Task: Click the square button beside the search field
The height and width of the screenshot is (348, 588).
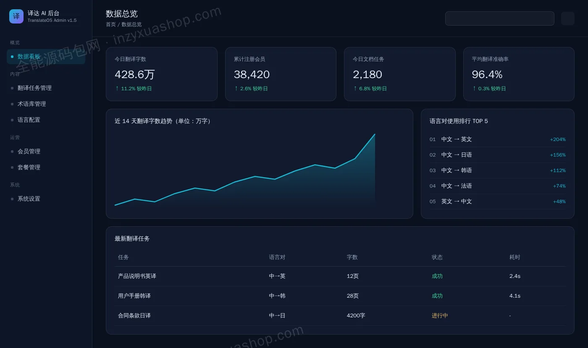Action: point(567,18)
